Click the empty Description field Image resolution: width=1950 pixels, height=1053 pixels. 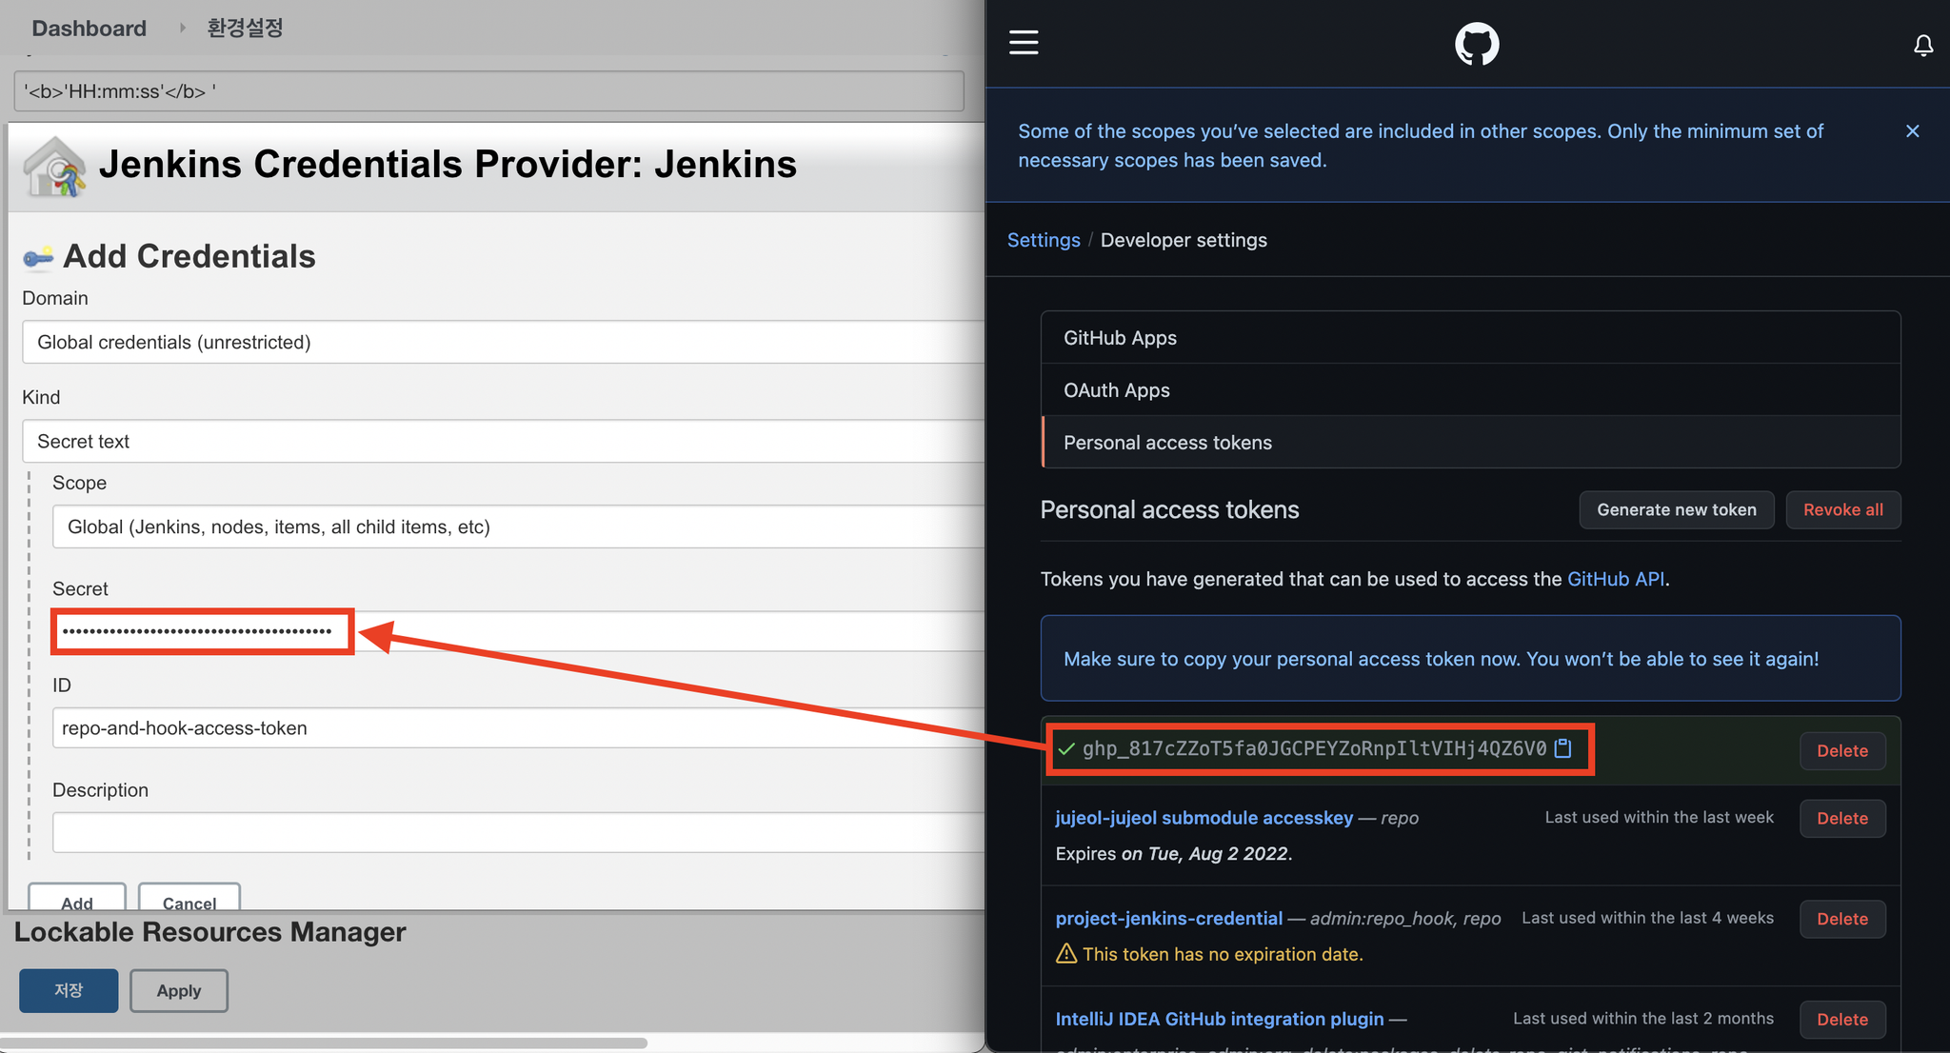[518, 832]
